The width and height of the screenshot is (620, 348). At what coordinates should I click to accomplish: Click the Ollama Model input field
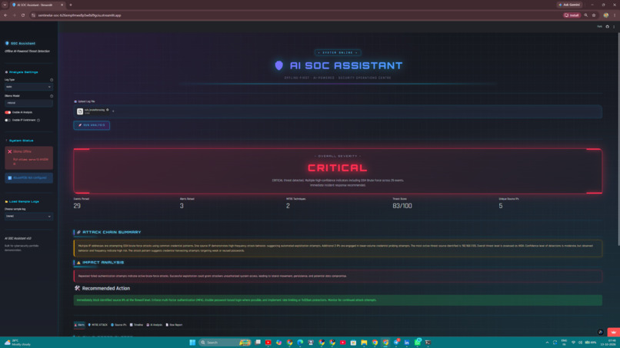pos(28,103)
